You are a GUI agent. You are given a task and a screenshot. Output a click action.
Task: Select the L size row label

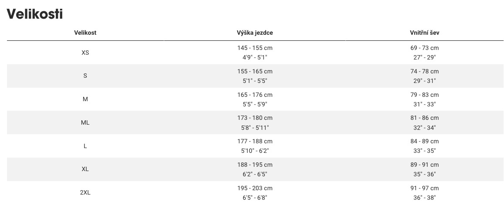click(x=85, y=146)
